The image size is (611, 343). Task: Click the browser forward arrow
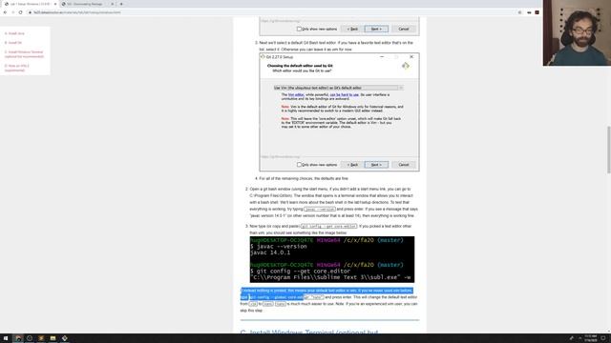(x=12, y=12)
